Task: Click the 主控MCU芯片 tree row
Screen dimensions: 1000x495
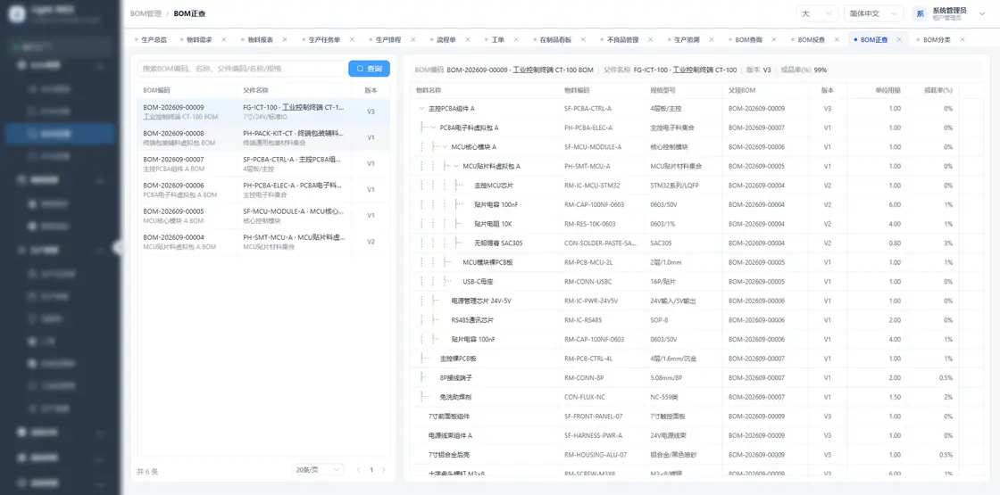Action: coord(696,186)
